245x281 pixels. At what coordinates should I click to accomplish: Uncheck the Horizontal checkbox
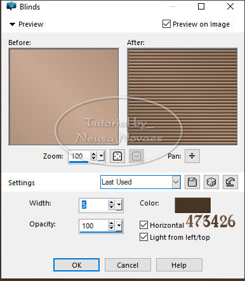143,225
